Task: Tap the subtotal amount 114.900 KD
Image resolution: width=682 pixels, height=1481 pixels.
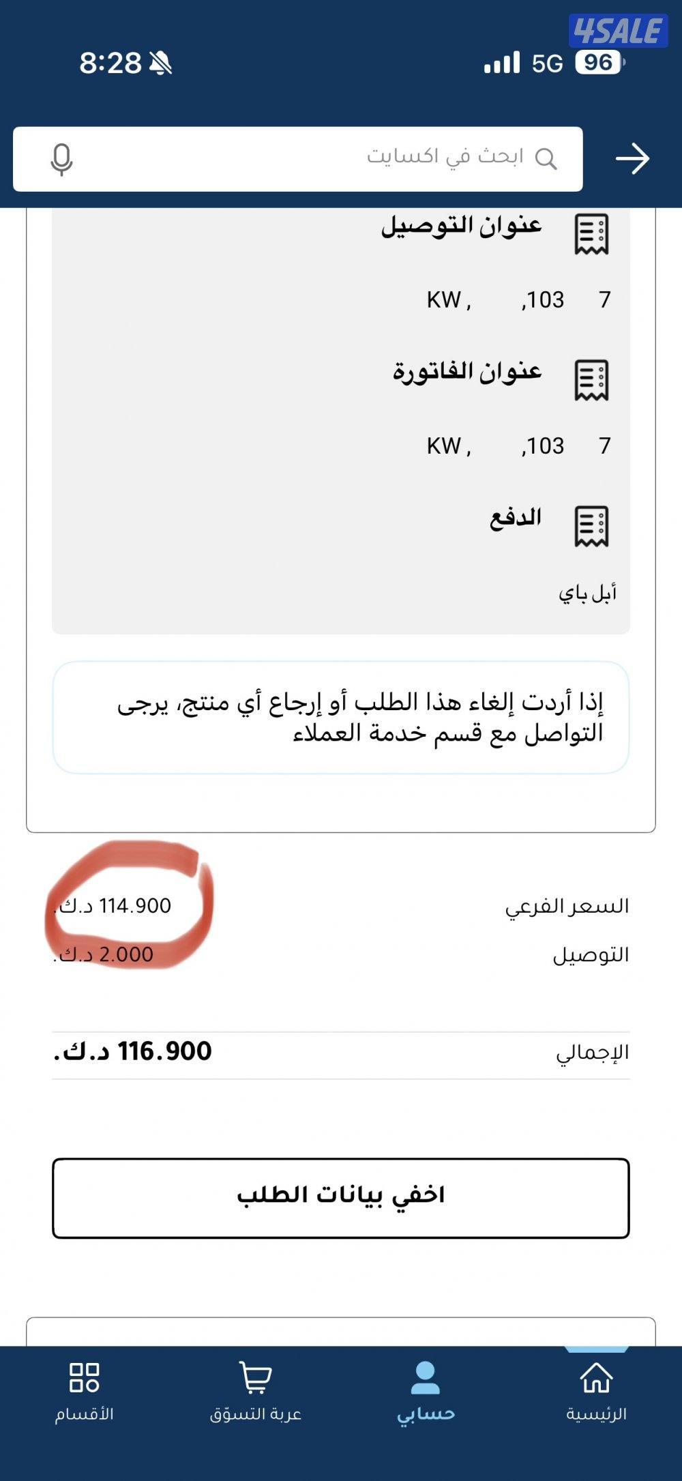Action: click(114, 906)
